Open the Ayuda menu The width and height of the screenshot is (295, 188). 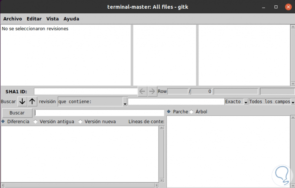click(71, 19)
